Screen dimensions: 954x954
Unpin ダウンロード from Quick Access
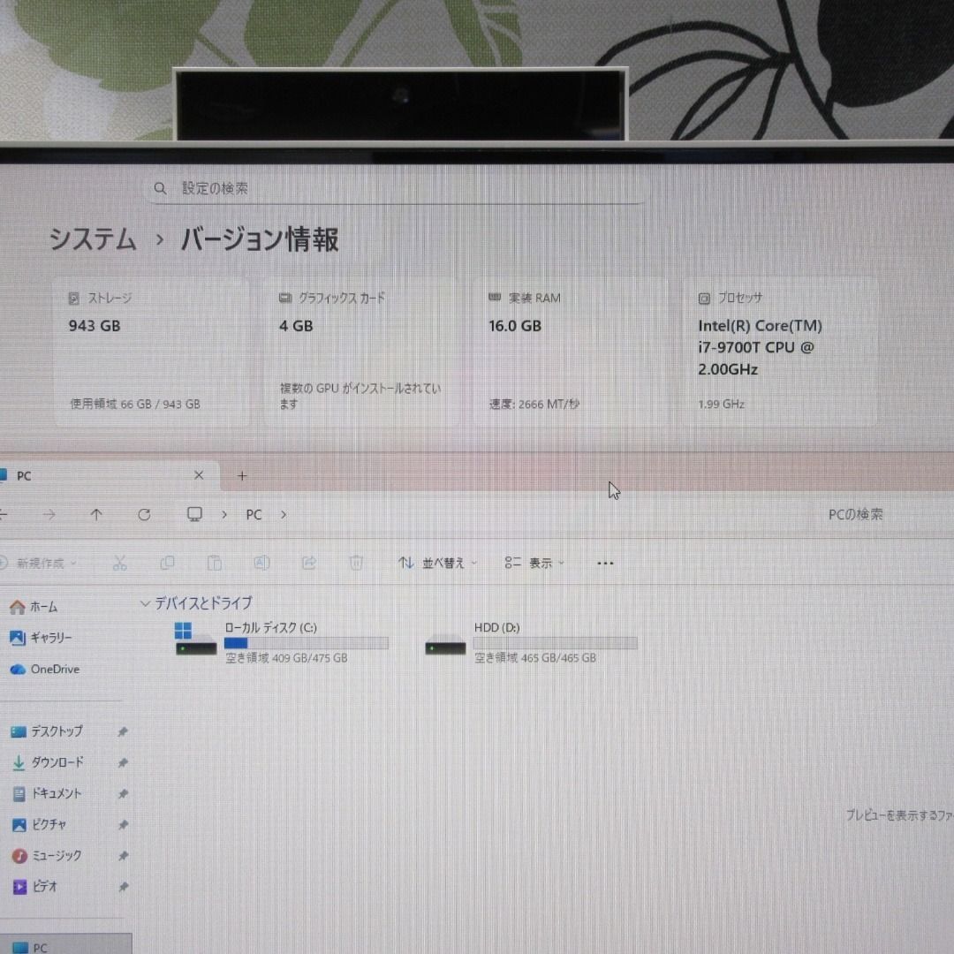click(x=125, y=762)
